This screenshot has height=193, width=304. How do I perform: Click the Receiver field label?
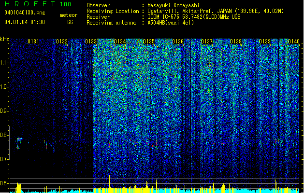click(98, 17)
